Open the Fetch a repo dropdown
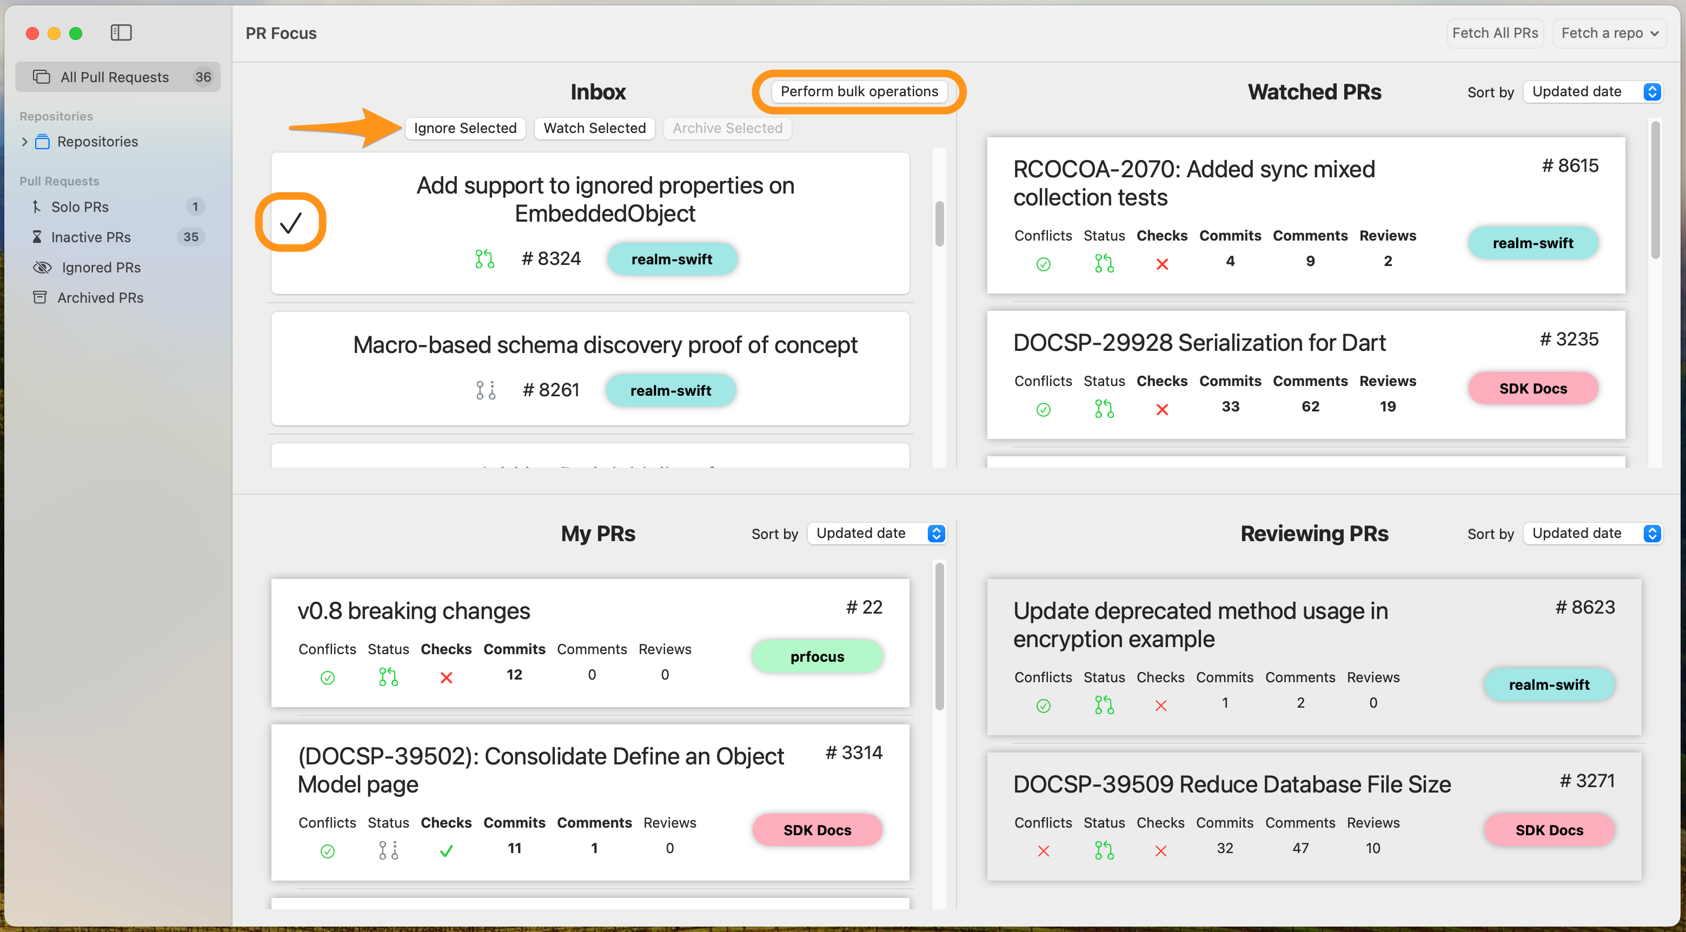The image size is (1686, 932). tap(1609, 33)
